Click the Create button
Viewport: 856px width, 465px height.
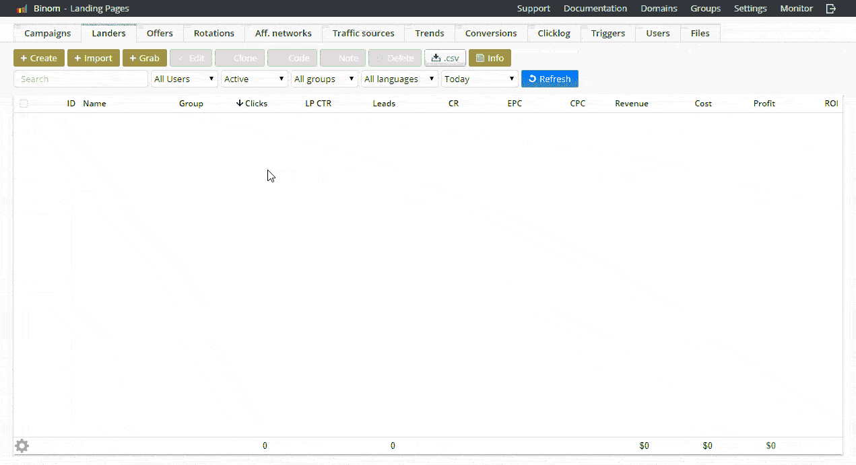[x=39, y=58]
